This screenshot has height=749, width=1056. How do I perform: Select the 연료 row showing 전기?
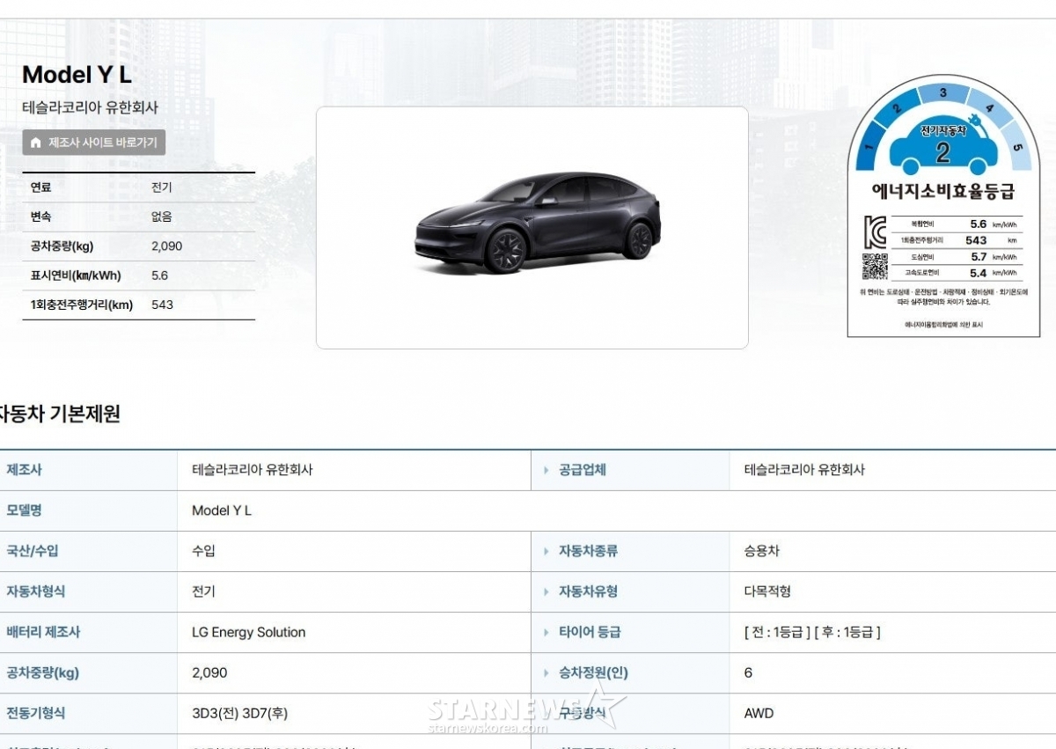pyautogui.click(x=136, y=187)
